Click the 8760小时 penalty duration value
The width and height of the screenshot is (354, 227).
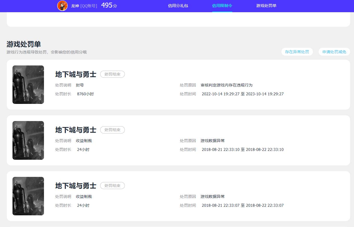(x=86, y=94)
